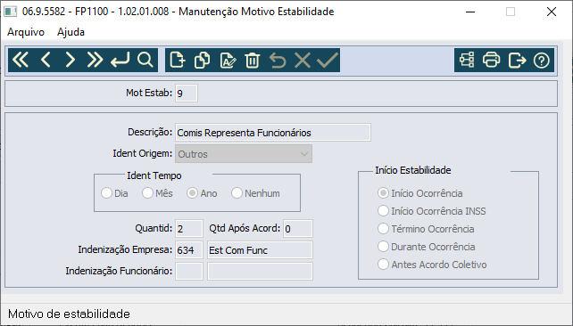
Task: Confirm with the checkmark icon
Action: click(328, 60)
